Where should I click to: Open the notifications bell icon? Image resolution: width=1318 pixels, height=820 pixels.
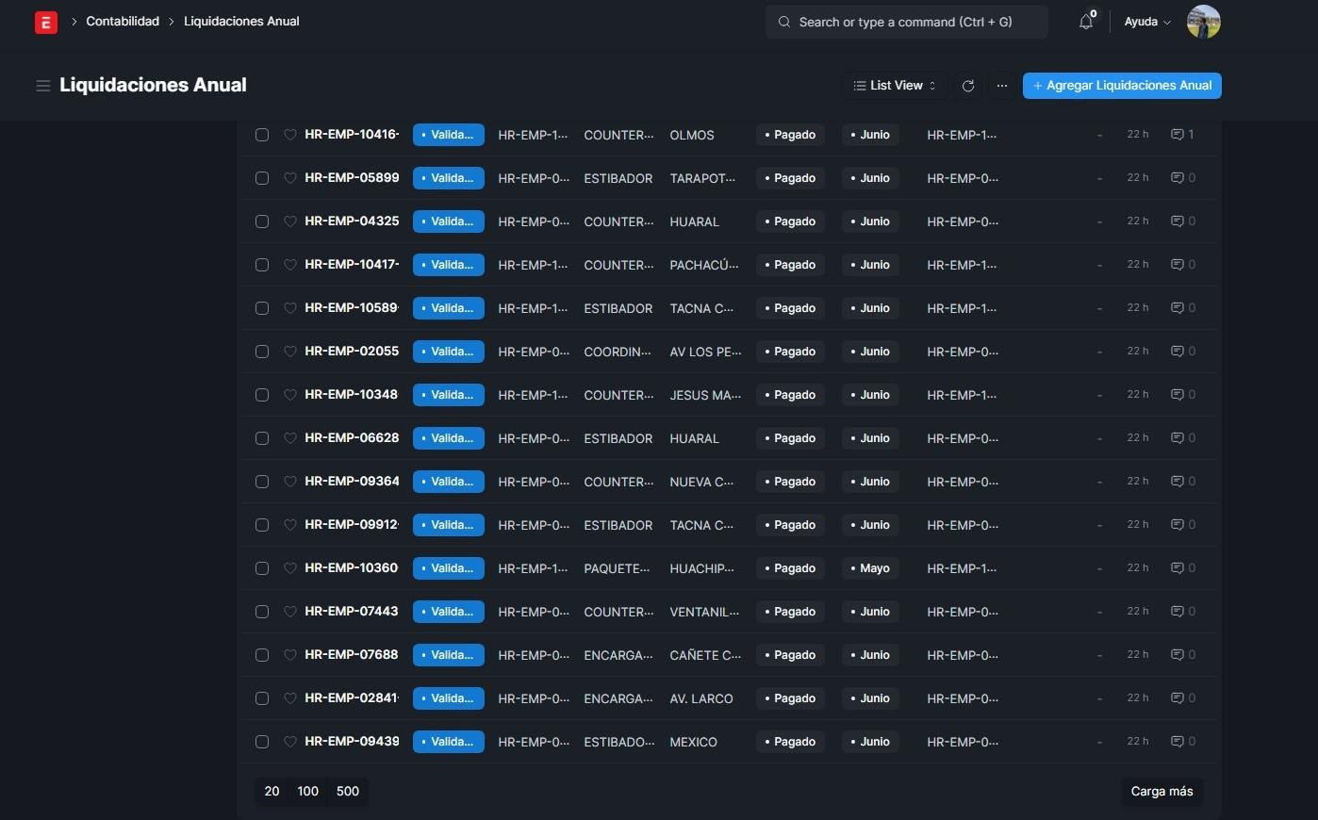click(1086, 22)
